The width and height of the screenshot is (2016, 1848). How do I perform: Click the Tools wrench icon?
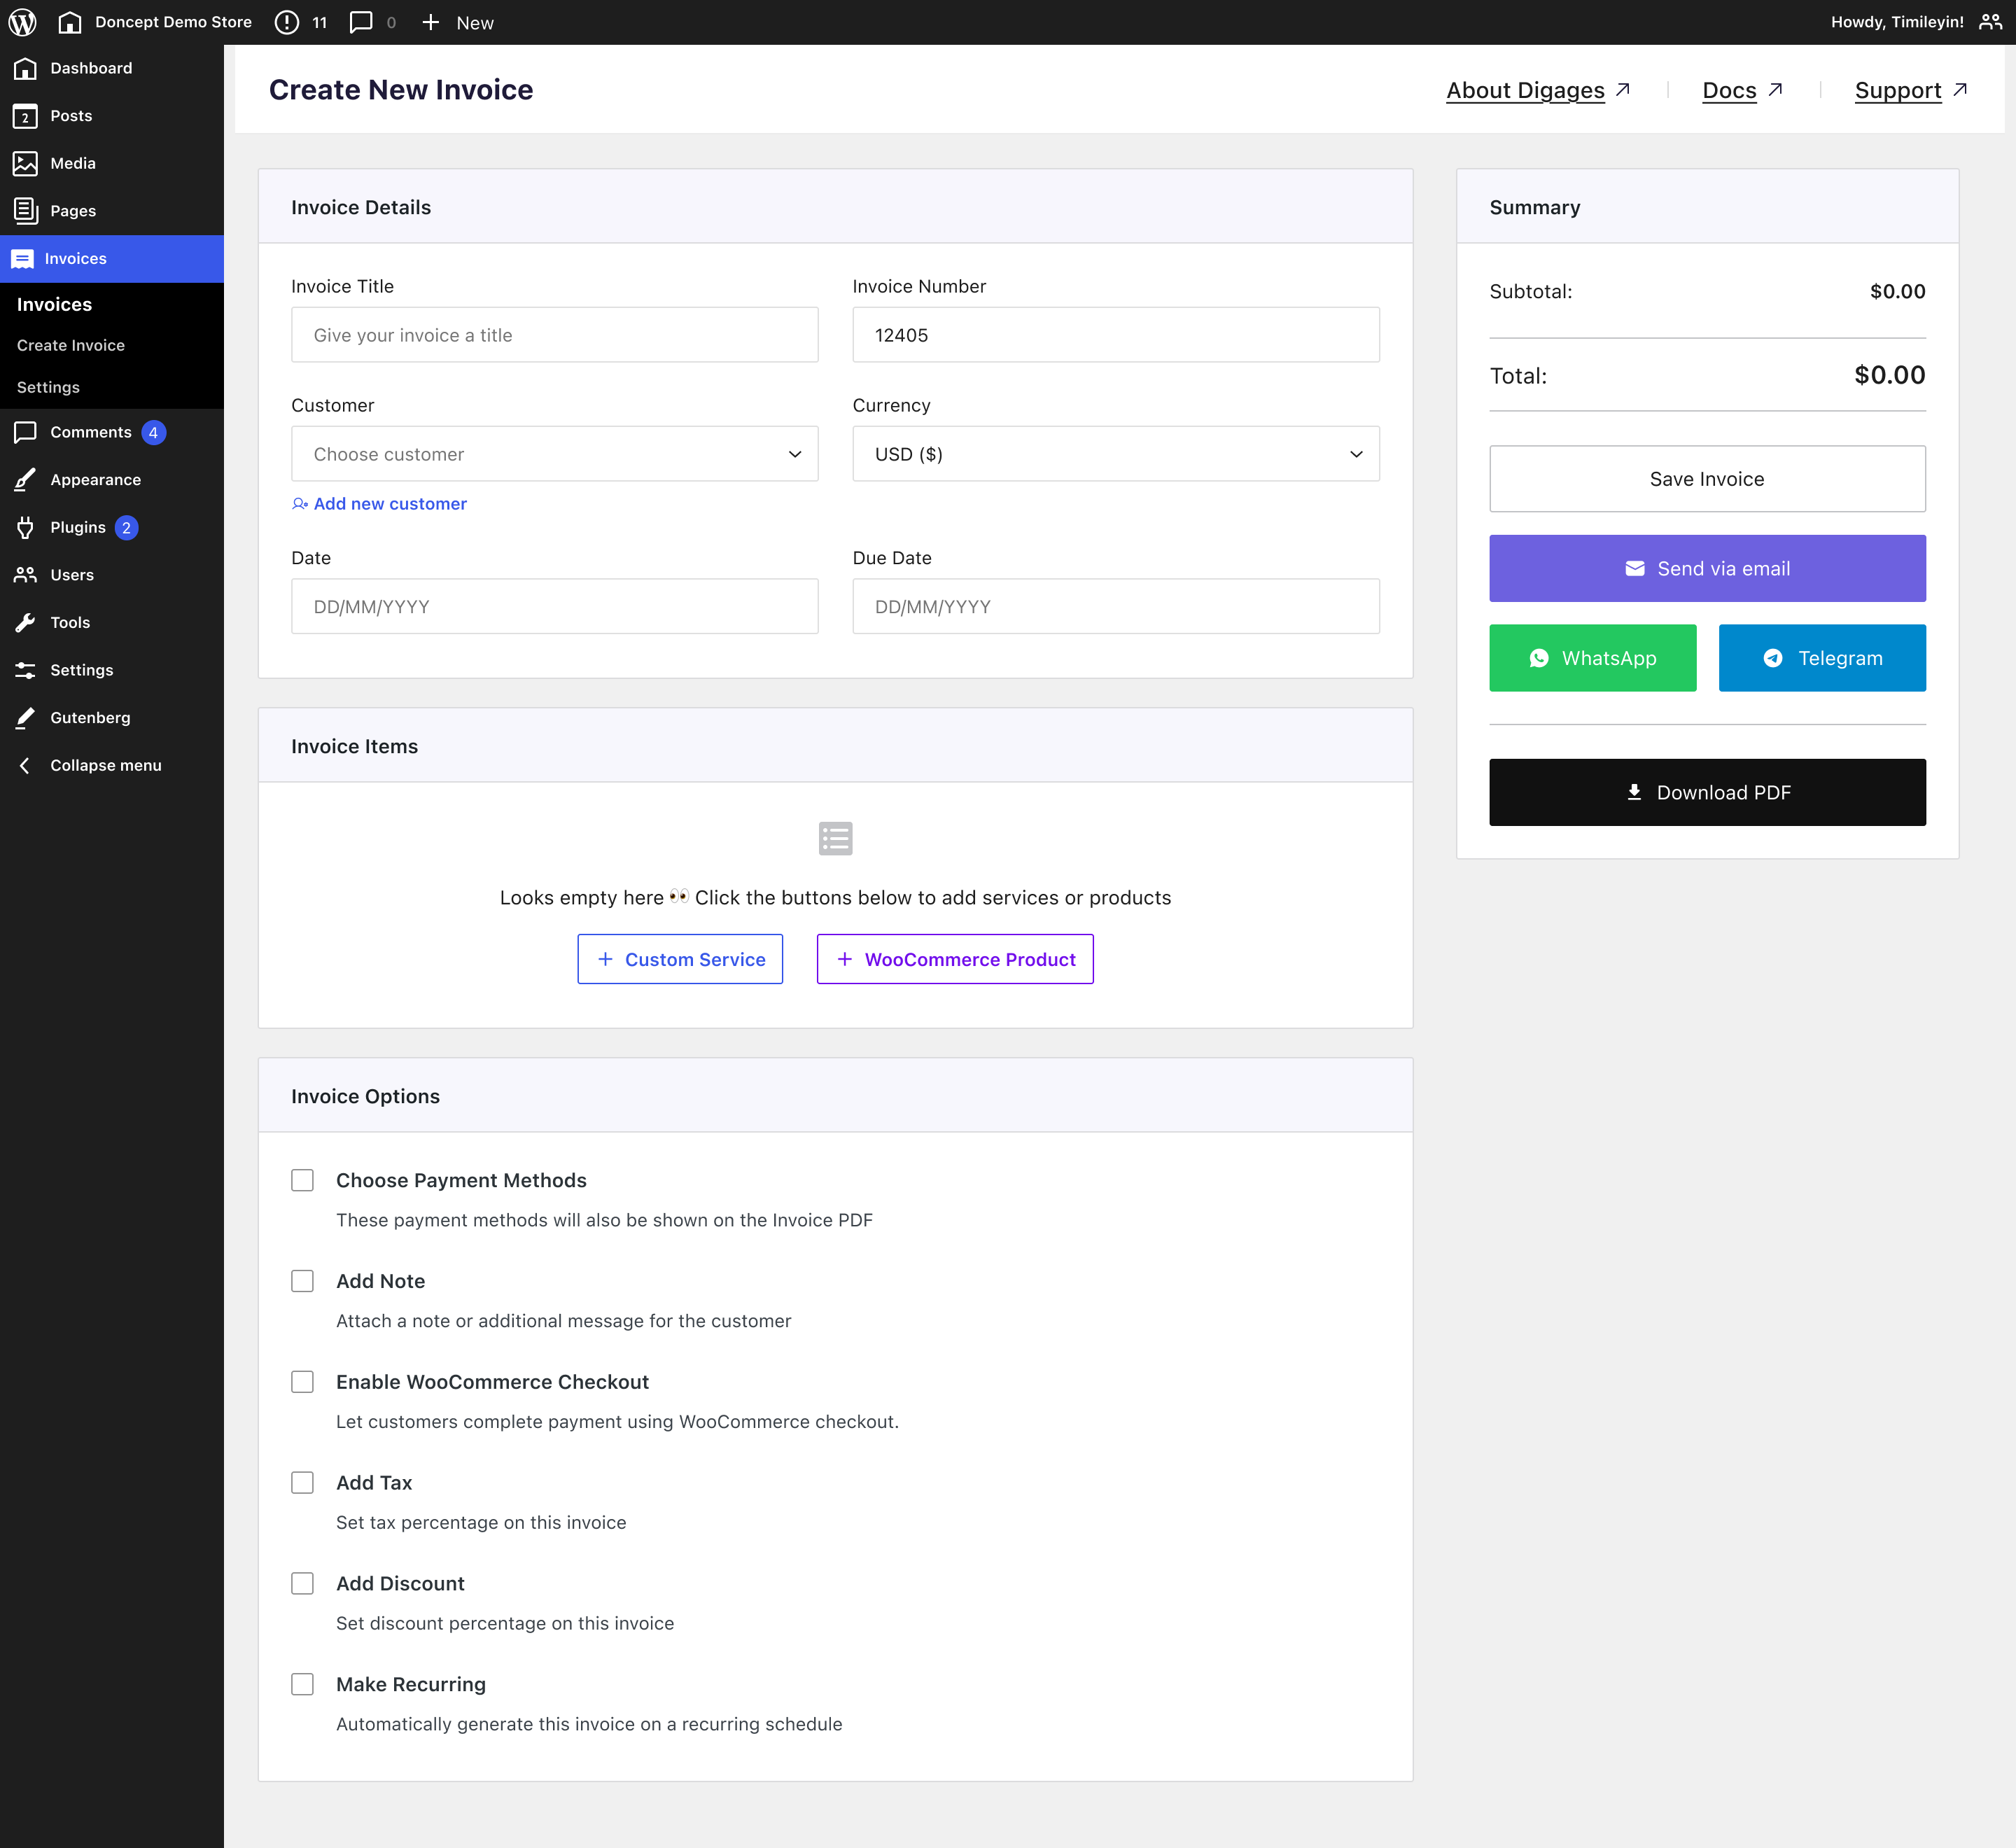[x=25, y=622]
